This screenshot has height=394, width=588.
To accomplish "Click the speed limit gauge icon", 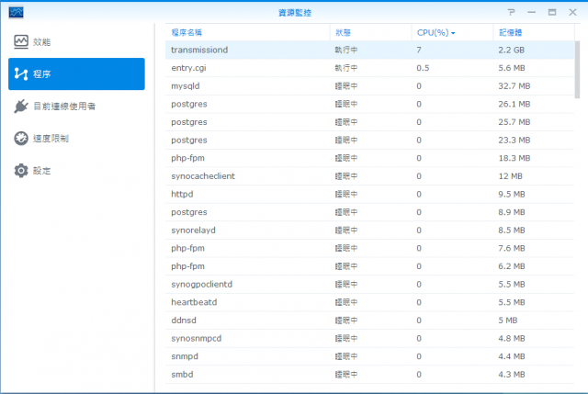I will point(21,139).
